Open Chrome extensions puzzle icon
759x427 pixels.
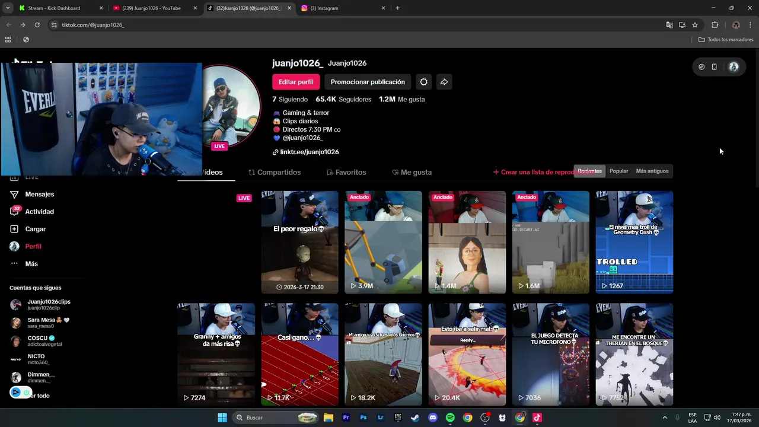715,25
